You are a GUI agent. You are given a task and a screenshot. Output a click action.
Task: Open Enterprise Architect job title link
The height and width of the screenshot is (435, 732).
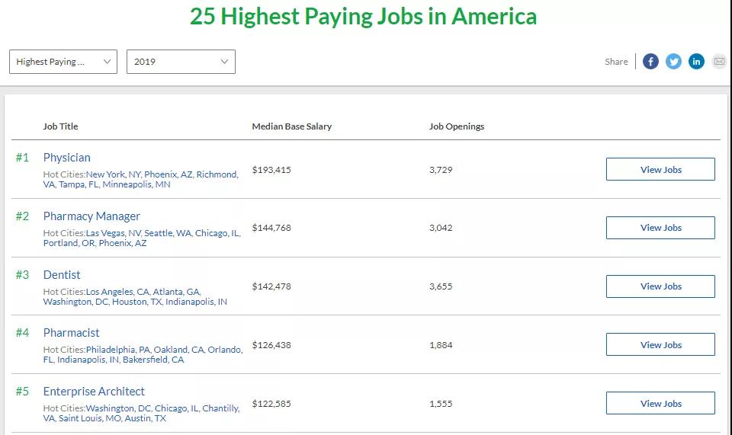tap(94, 392)
